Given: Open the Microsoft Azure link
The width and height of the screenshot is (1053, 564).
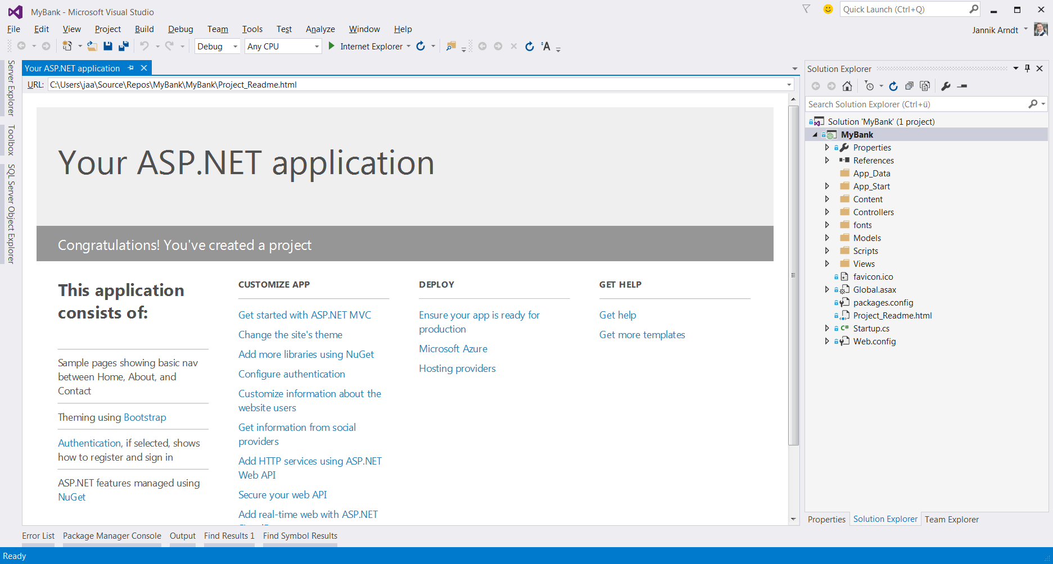Looking at the screenshot, I should click(x=453, y=349).
